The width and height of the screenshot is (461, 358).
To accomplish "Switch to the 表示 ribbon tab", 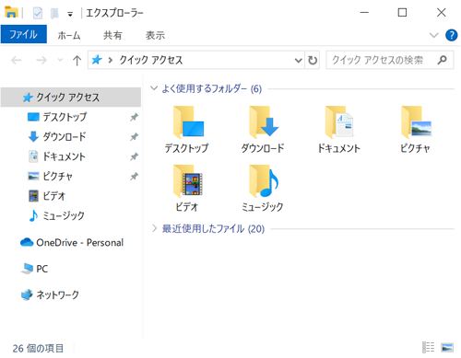I will (155, 35).
